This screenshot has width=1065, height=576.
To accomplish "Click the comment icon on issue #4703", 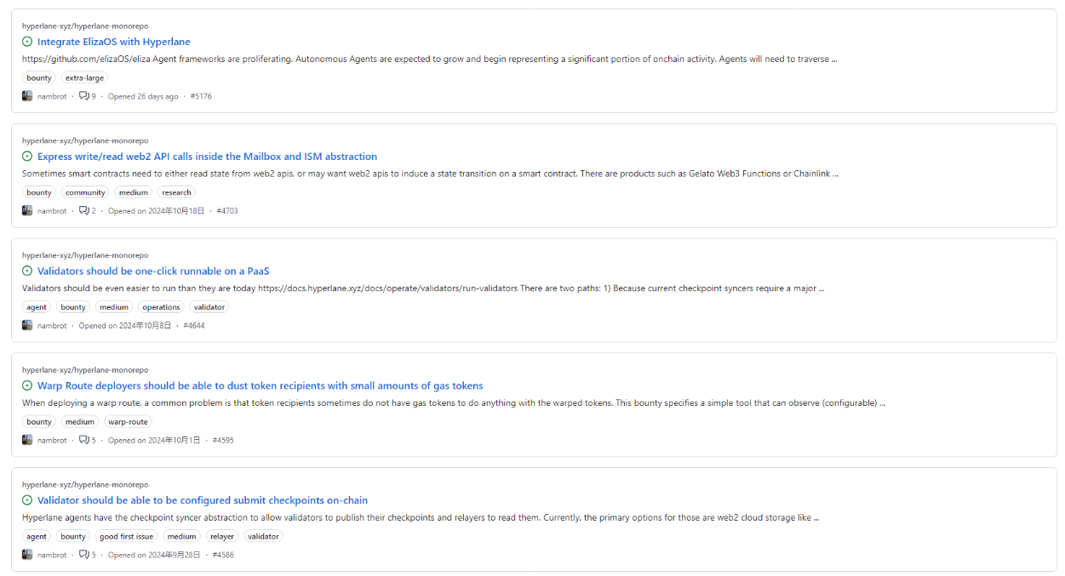I will point(84,211).
